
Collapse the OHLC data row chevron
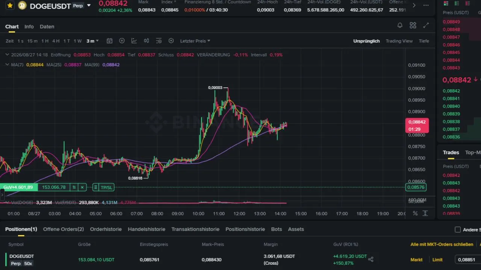point(7,55)
